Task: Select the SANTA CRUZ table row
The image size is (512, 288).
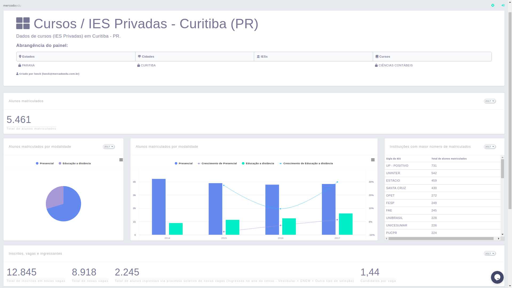Action: click(x=442, y=188)
